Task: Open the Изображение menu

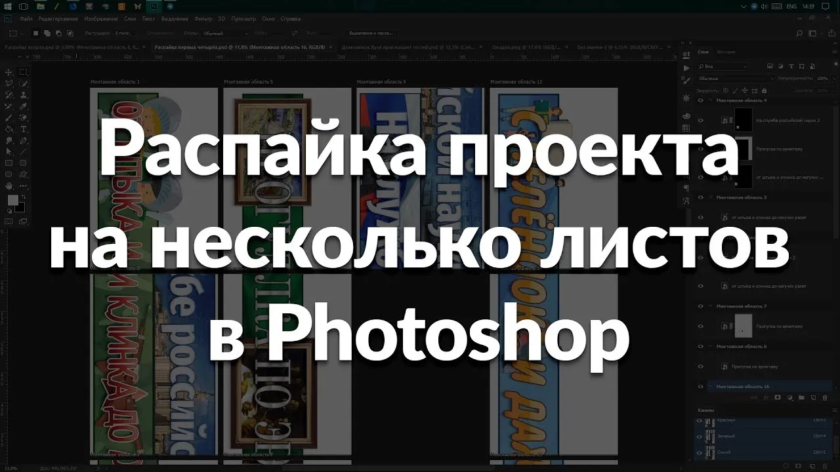Action: coord(100,19)
